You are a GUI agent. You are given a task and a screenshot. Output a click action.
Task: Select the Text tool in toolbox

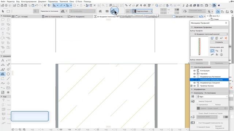[x=3, y=60]
